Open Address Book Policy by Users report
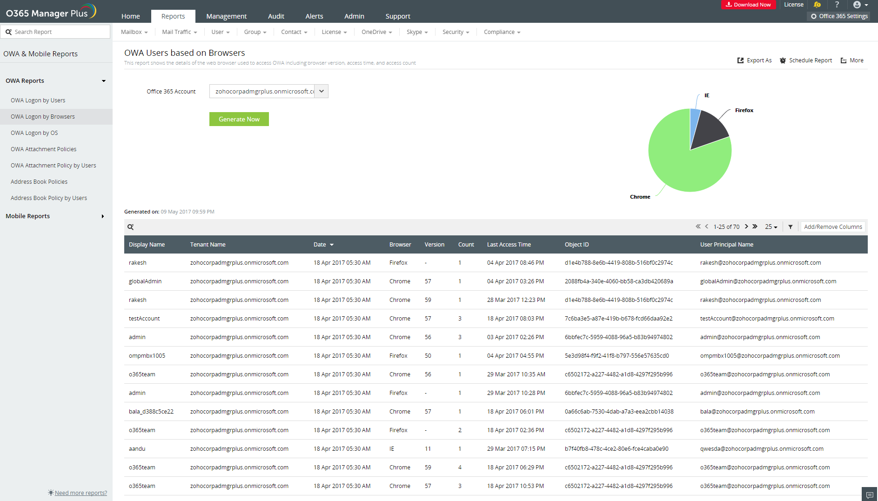878x501 pixels. click(49, 198)
